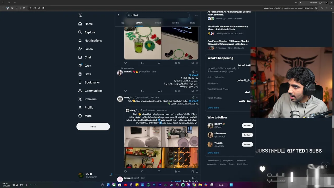Select the Latest tab
This screenshot has height=188, width=334.
[139, 23]
